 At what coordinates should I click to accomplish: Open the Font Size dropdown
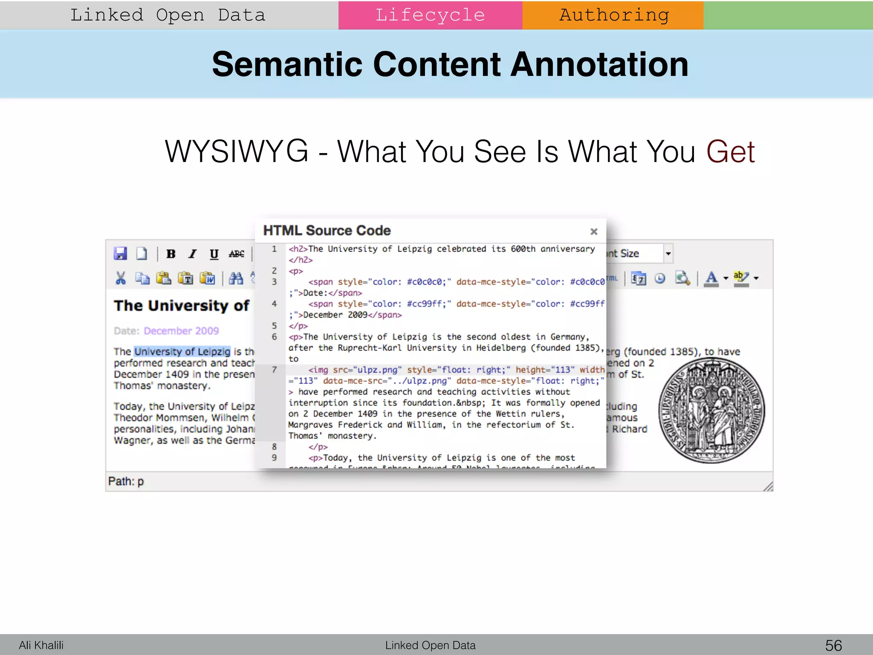668,254
